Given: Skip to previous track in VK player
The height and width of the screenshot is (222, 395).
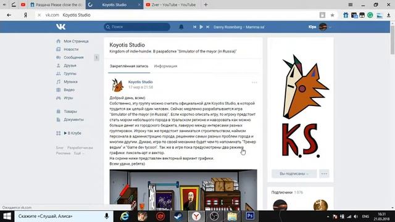Looking at the screenshot, I should (194, 27).
